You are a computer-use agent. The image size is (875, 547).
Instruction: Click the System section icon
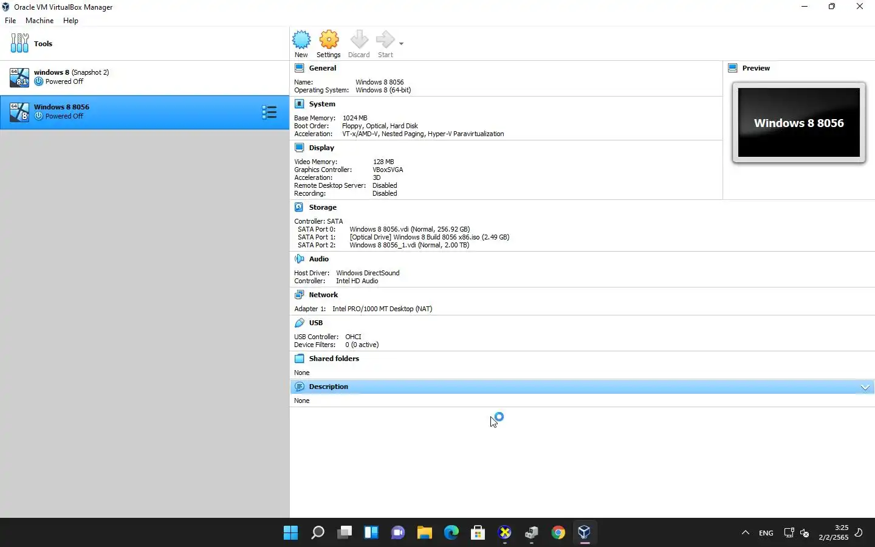[300, 104]
